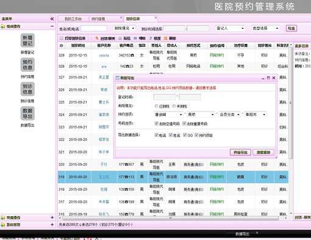Select the 已到院 radio button
311x240 pixels.
tap(156, 106)
